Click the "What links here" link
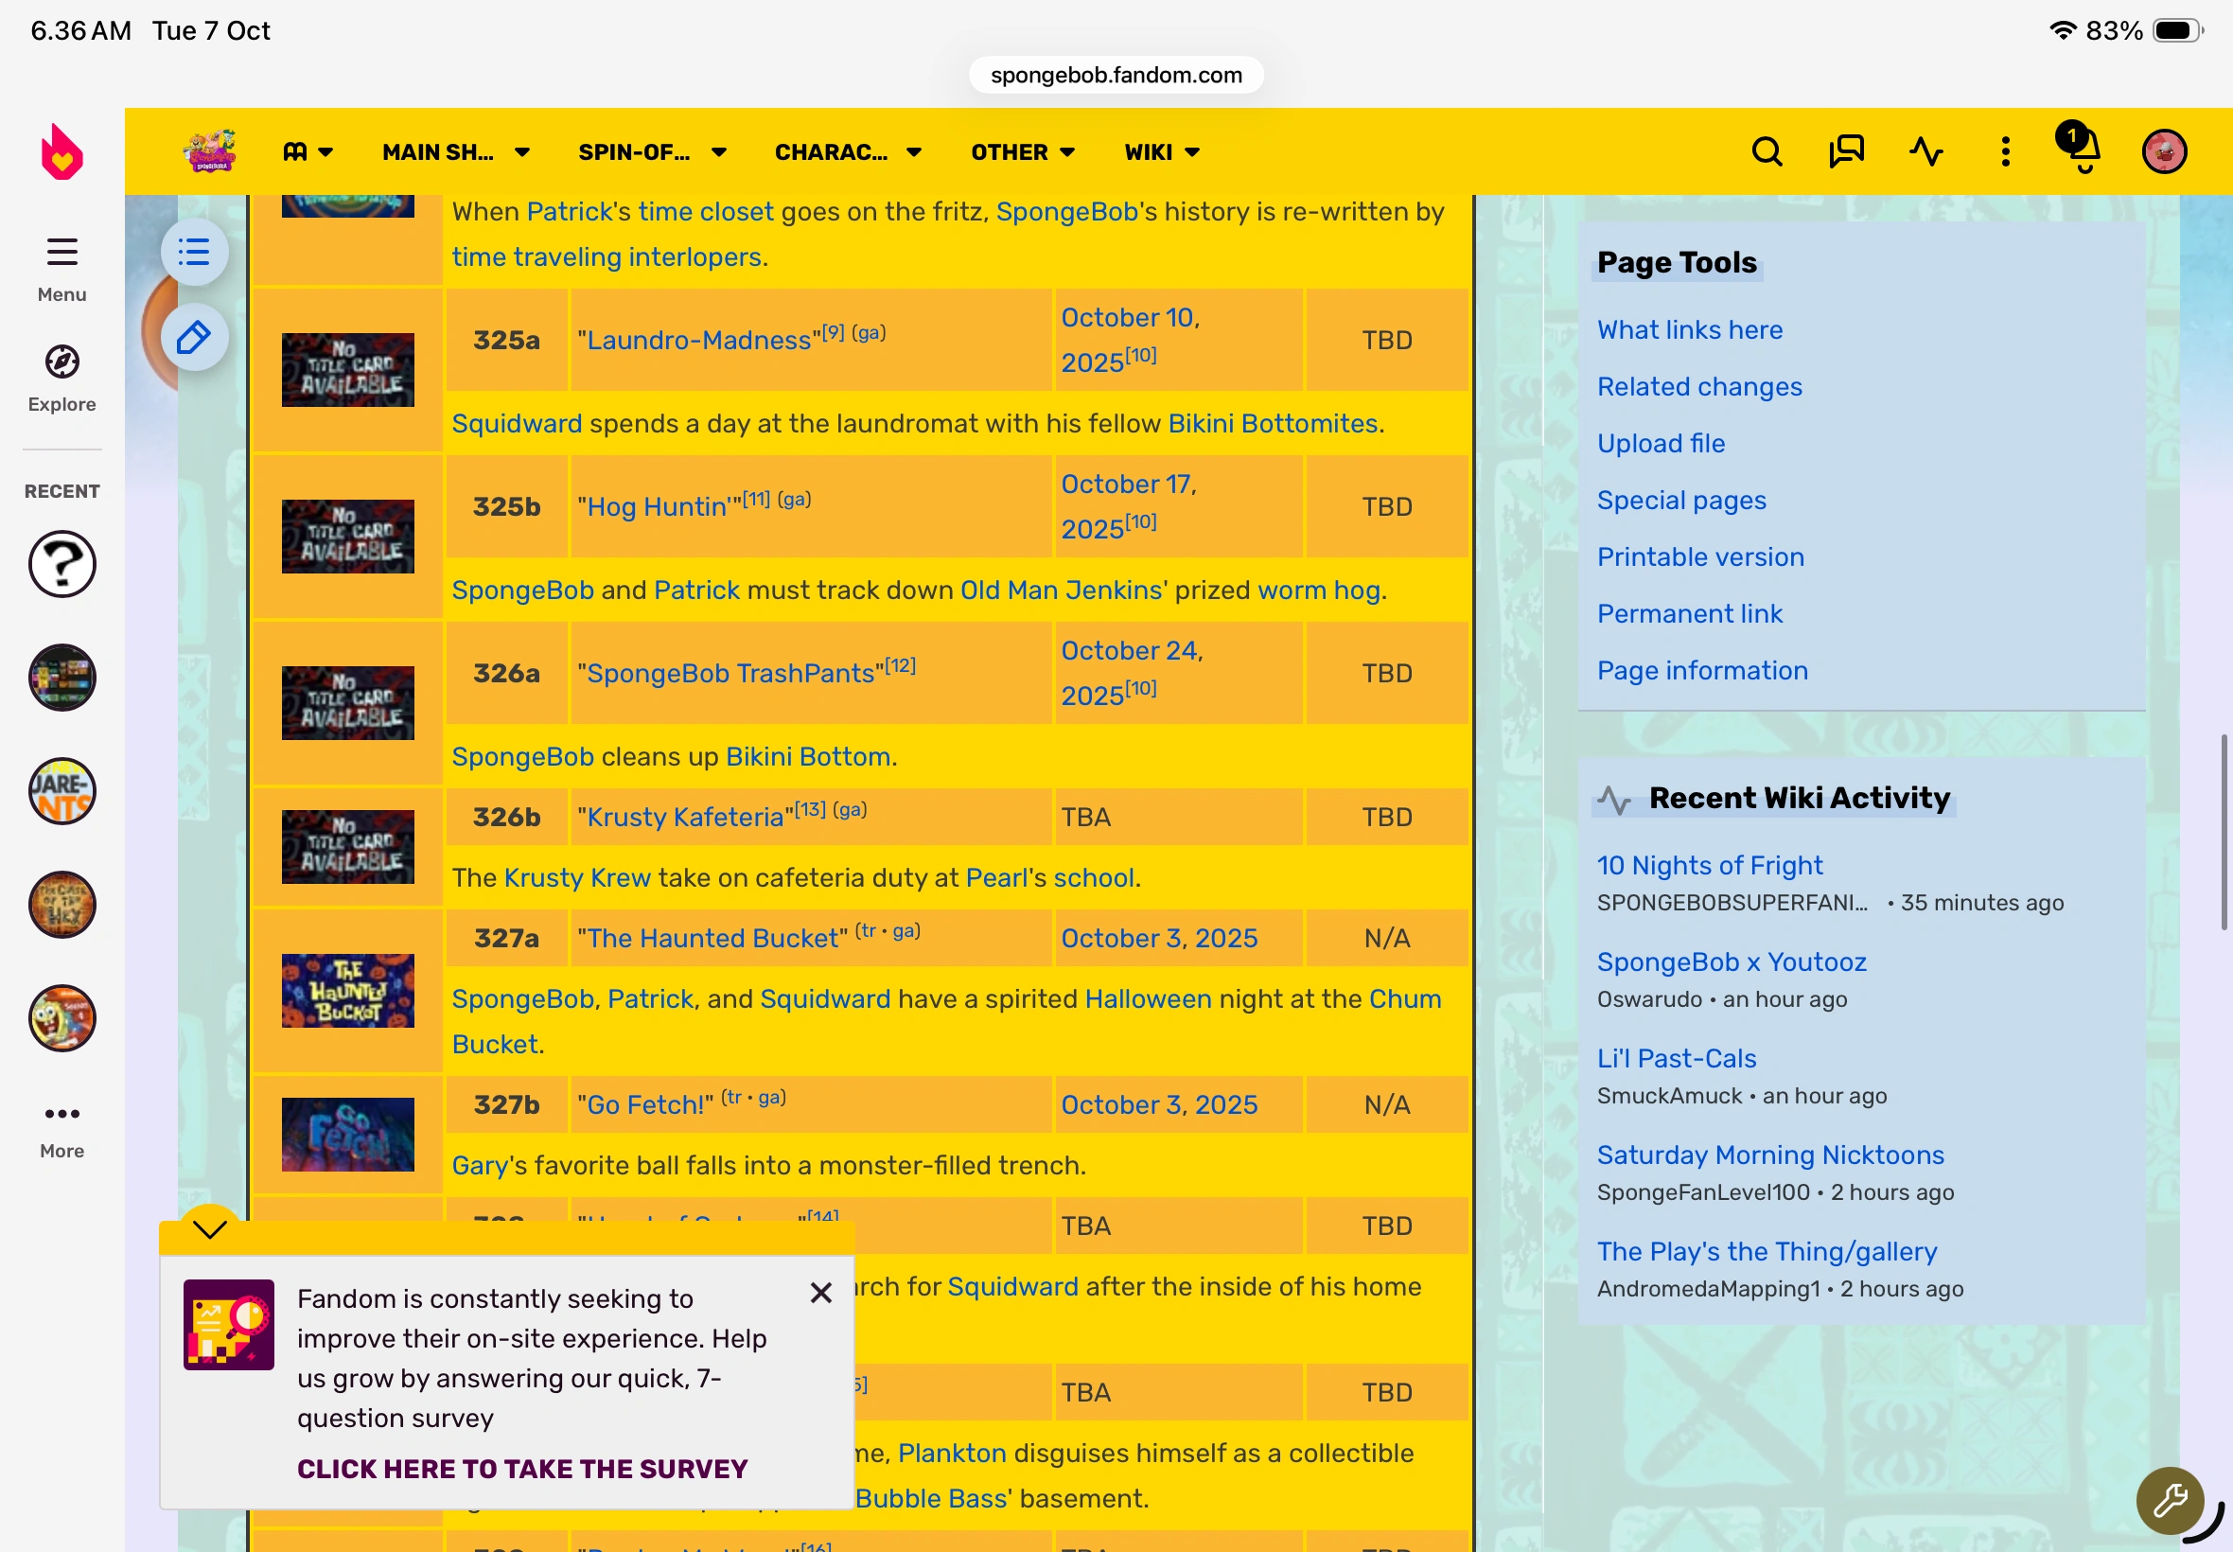Viewport: 2233px width, 1552px height. click(1689, 329)
